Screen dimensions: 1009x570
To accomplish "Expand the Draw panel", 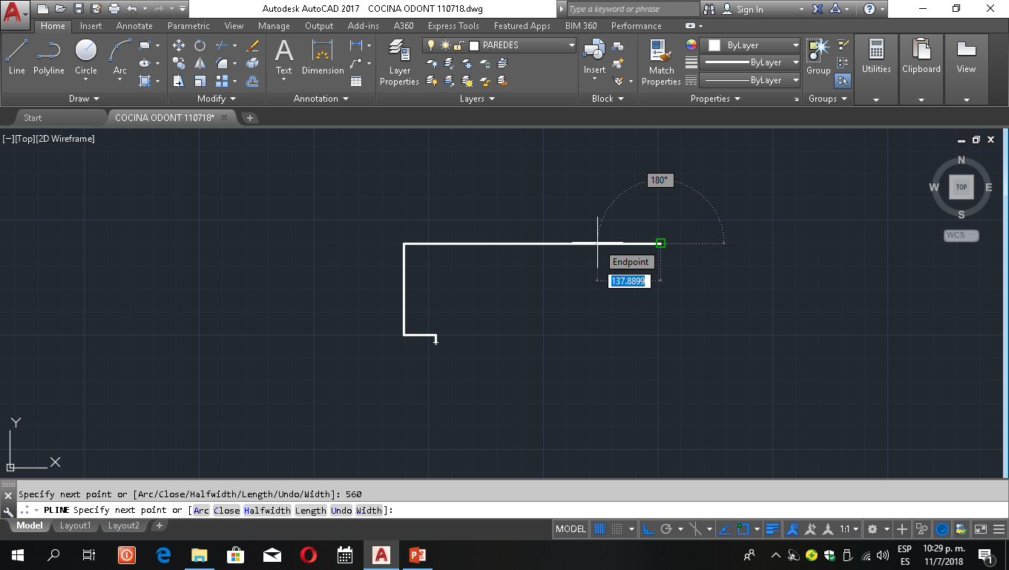I will click(x=84, y=99).
